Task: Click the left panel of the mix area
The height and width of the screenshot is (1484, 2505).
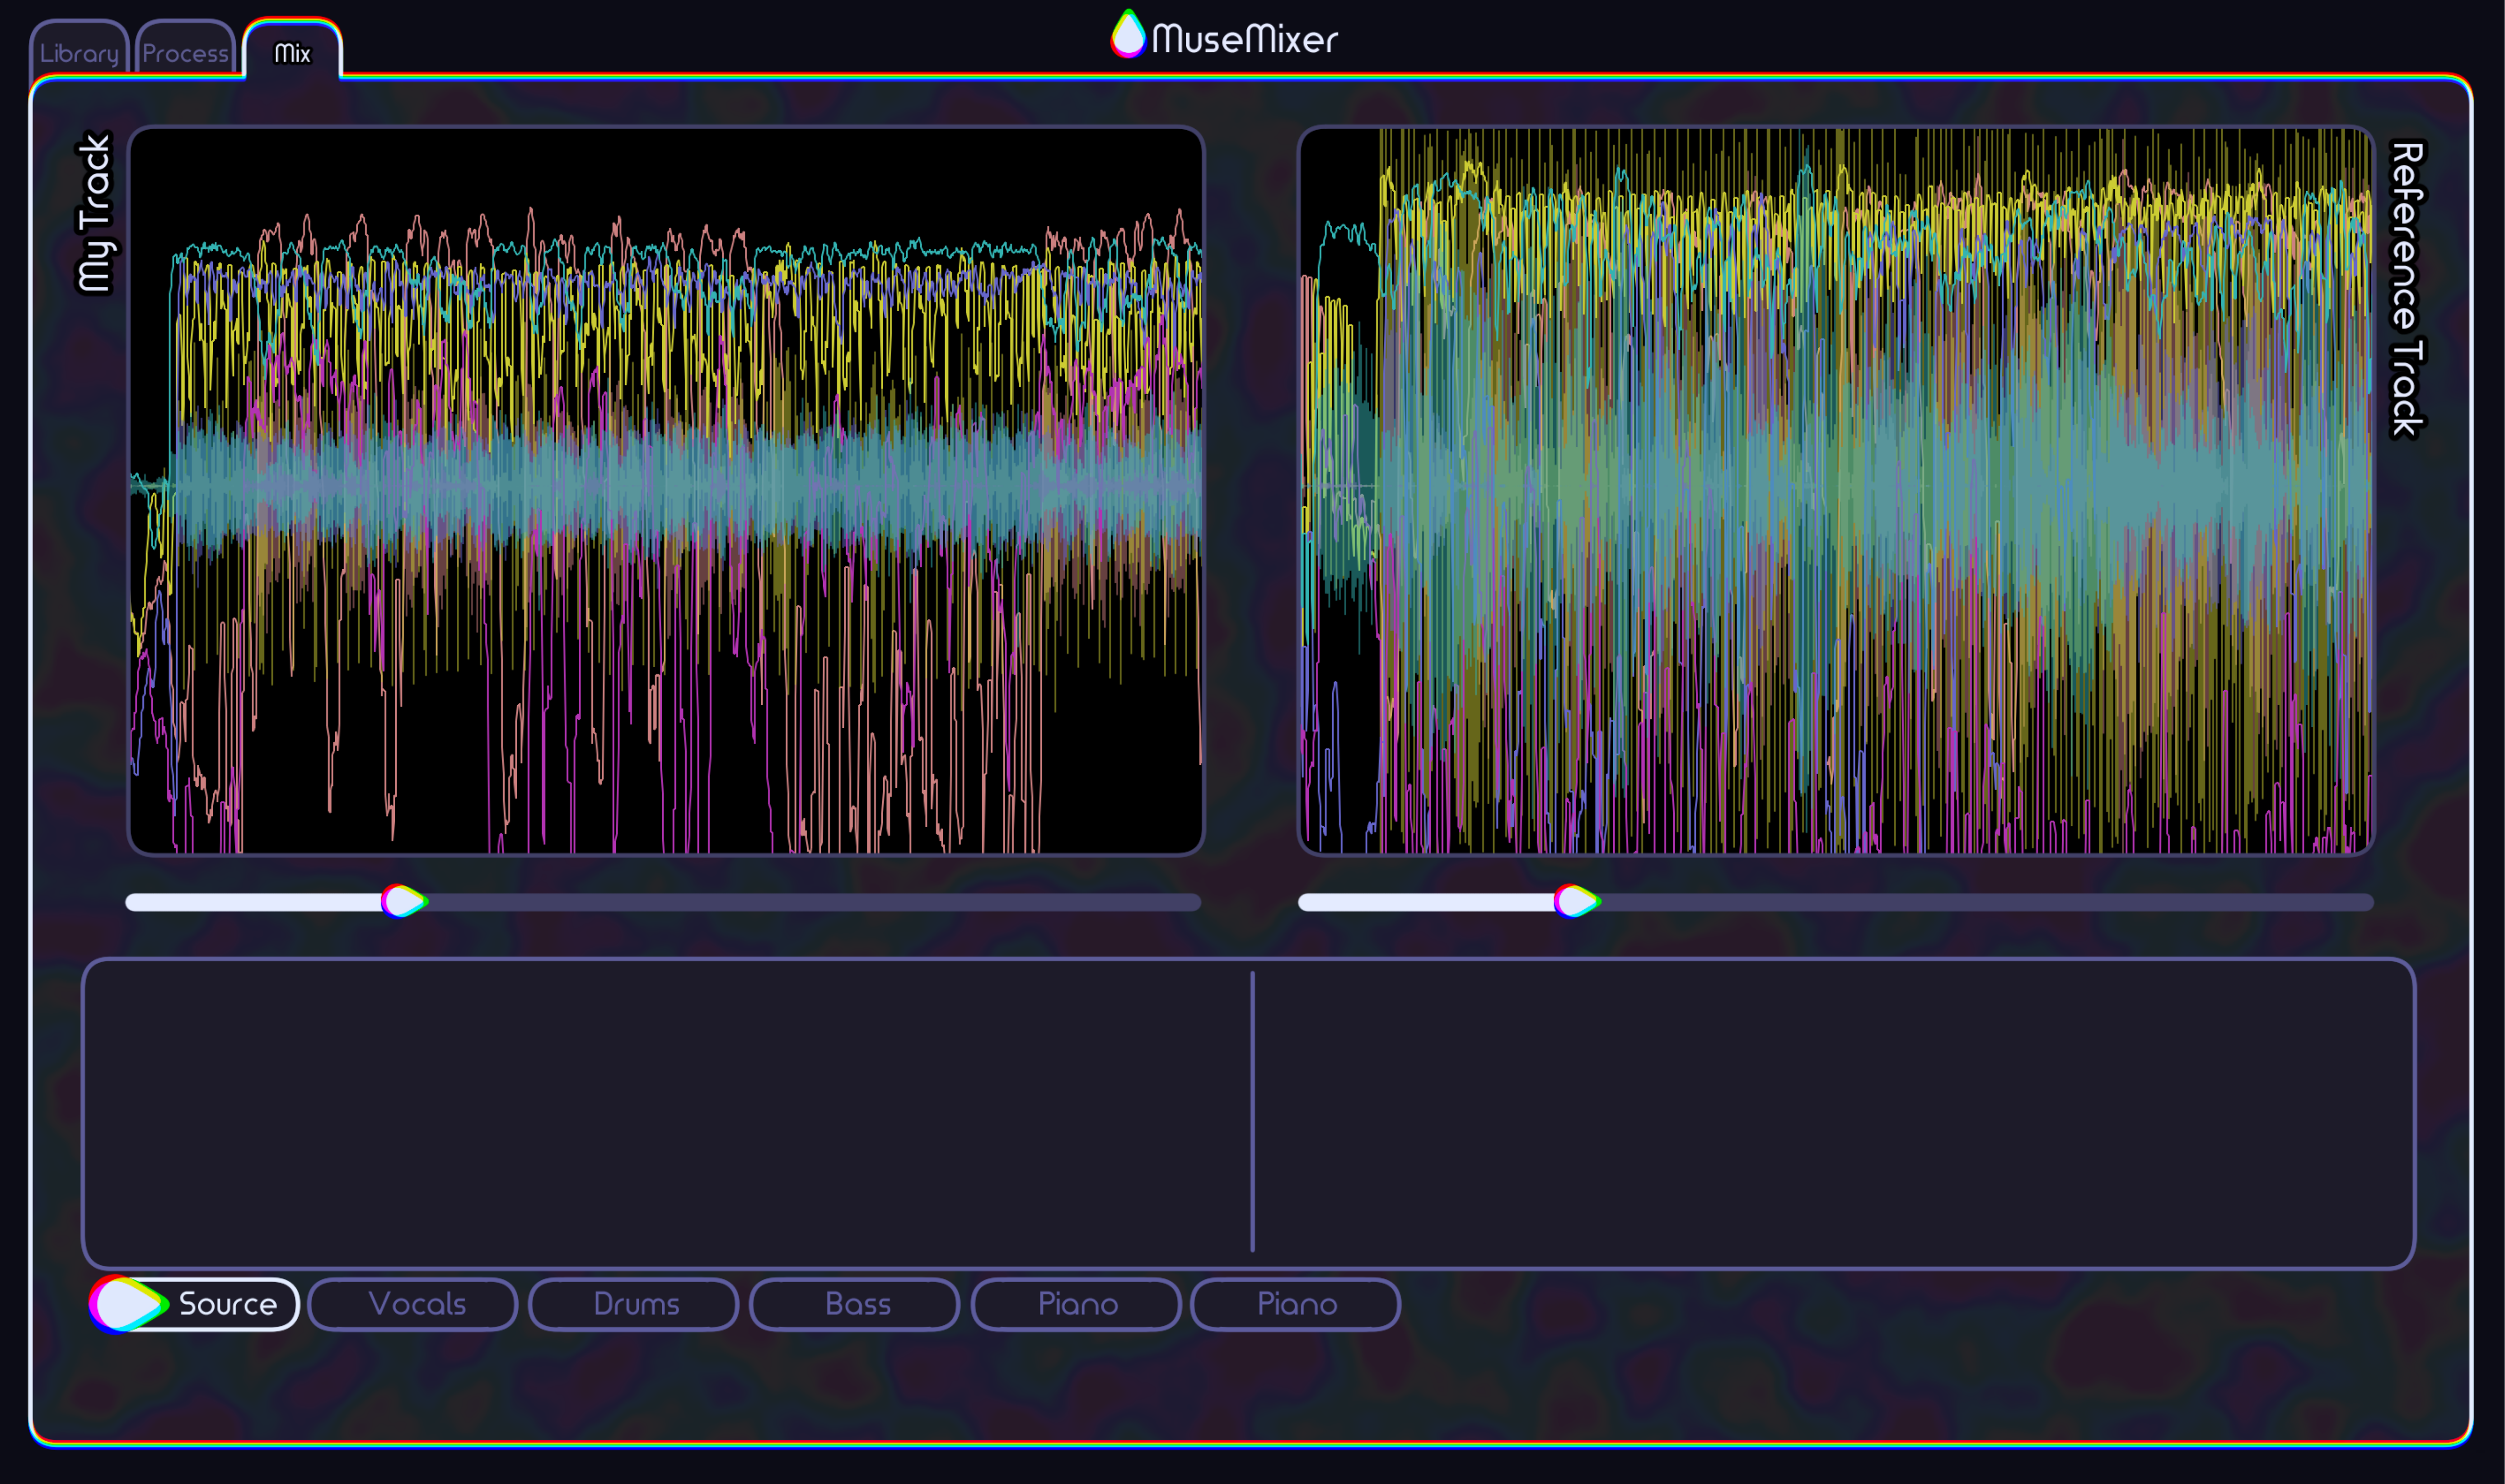Action: click(x=667, y=1113)
